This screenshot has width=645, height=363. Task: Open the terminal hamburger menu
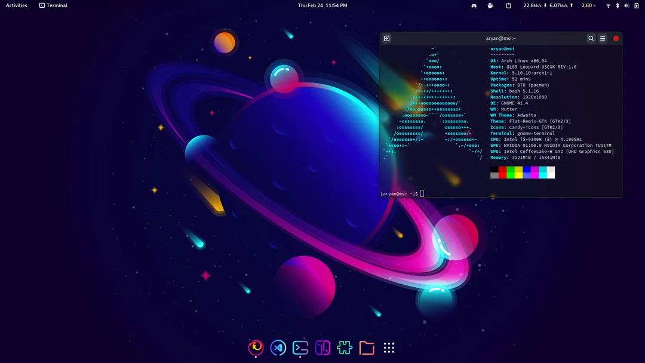coord(603,38)
